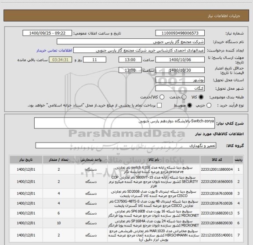Click the section title اطلاعات کالاهای مورد نیاز
Image resolution: width=253 pixels, height=245 pixels.
pos(219,134)
